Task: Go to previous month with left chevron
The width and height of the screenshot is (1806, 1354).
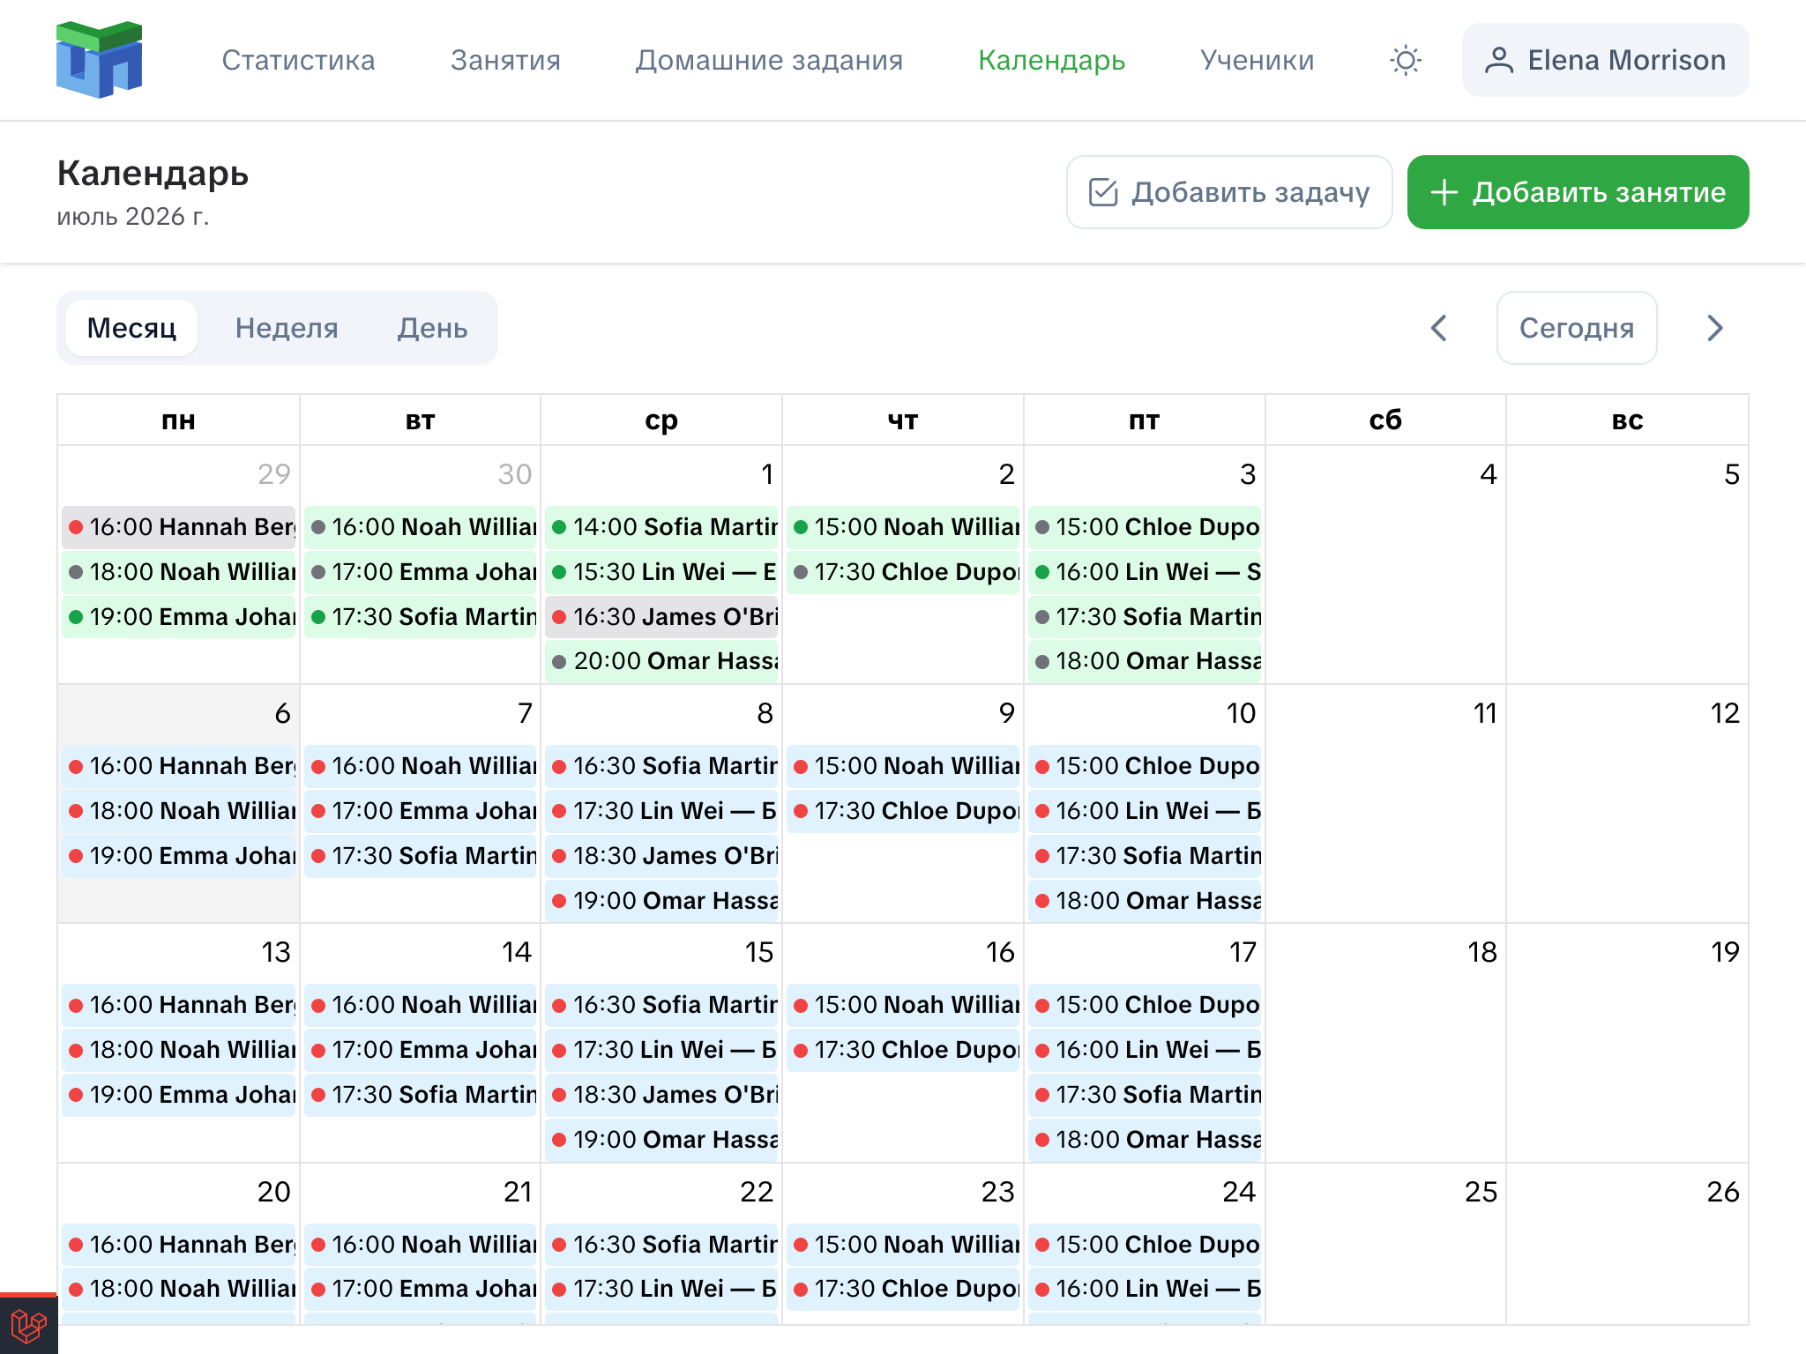Action: point(1439,328)
